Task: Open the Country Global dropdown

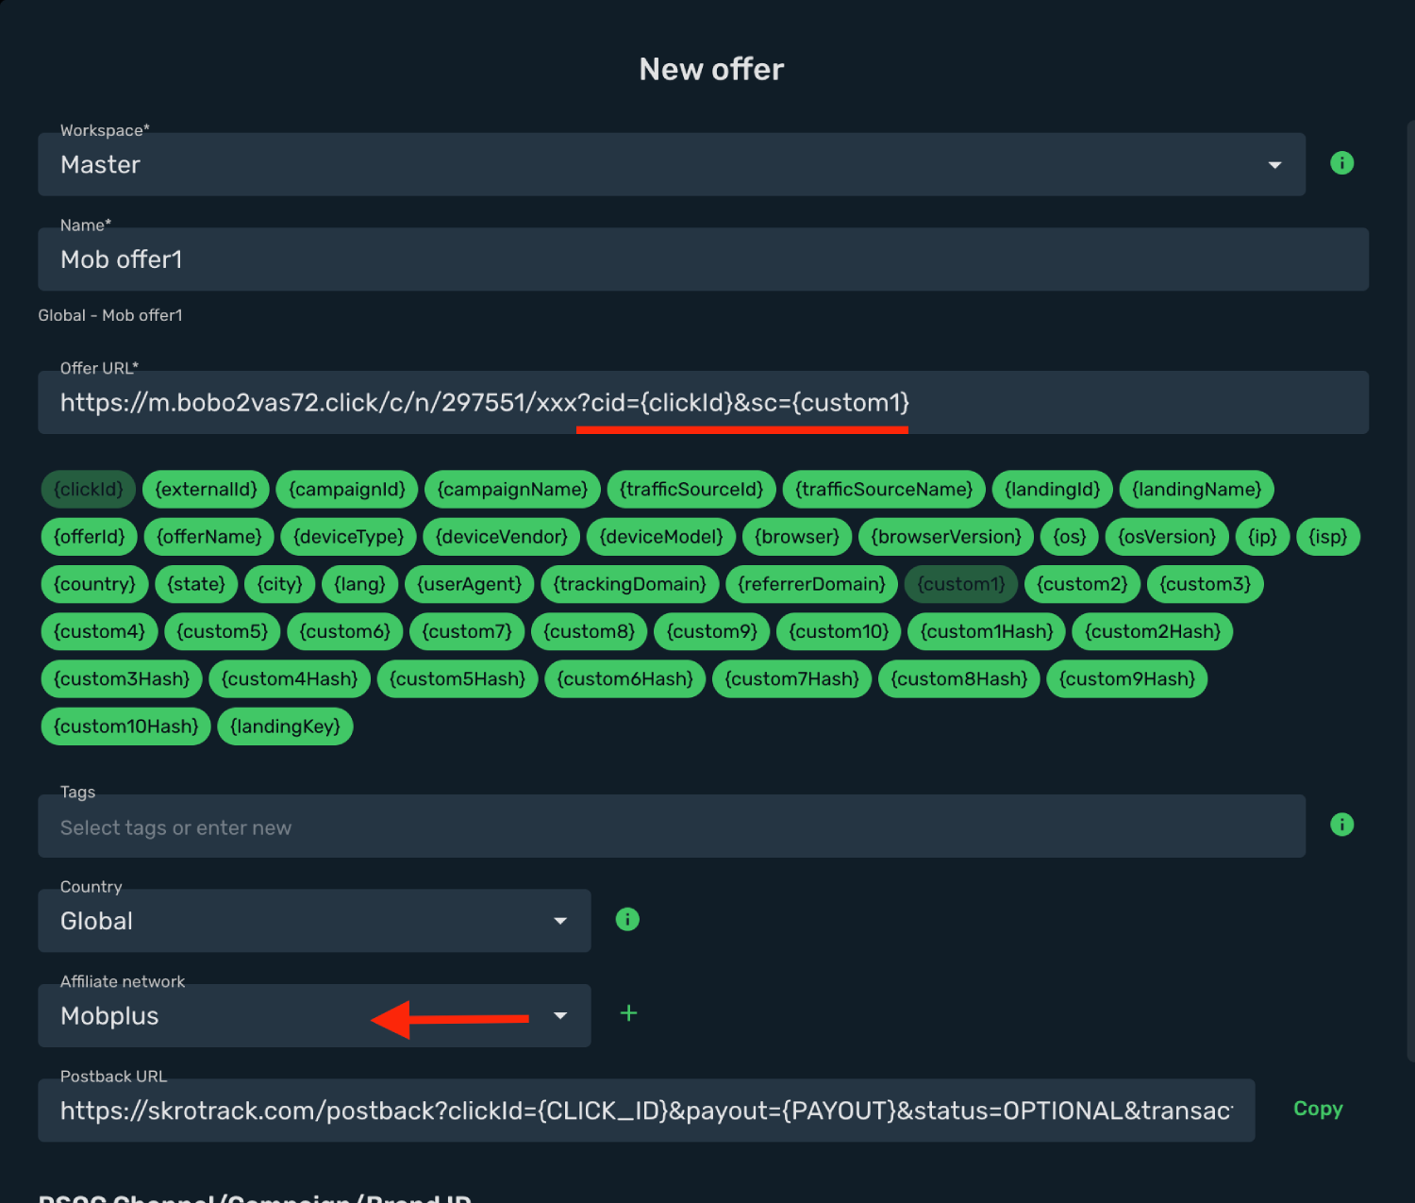Action: click(x=314, y=921)
